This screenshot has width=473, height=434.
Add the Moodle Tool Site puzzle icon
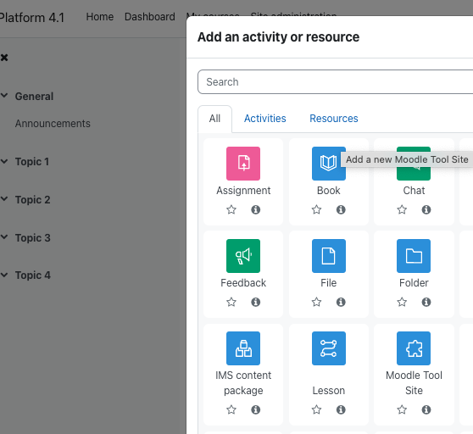pyautogui.click(x=414, y=348)
